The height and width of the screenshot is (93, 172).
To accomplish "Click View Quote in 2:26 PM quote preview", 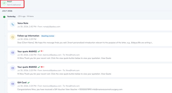I will 106,58.
